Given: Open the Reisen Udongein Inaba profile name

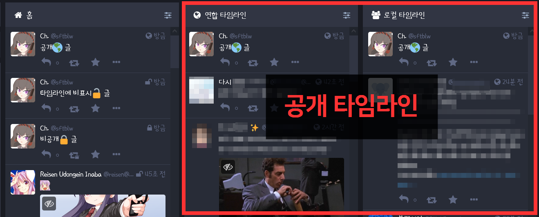Looking at the screenshot, I should click(71, 174).
